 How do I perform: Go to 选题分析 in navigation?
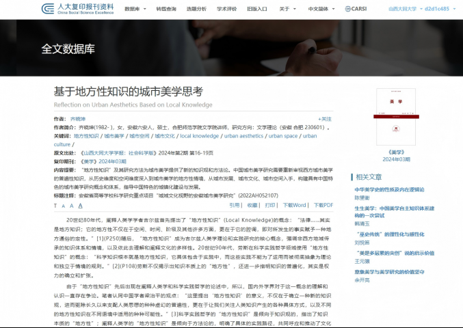[x=196, y=10]
